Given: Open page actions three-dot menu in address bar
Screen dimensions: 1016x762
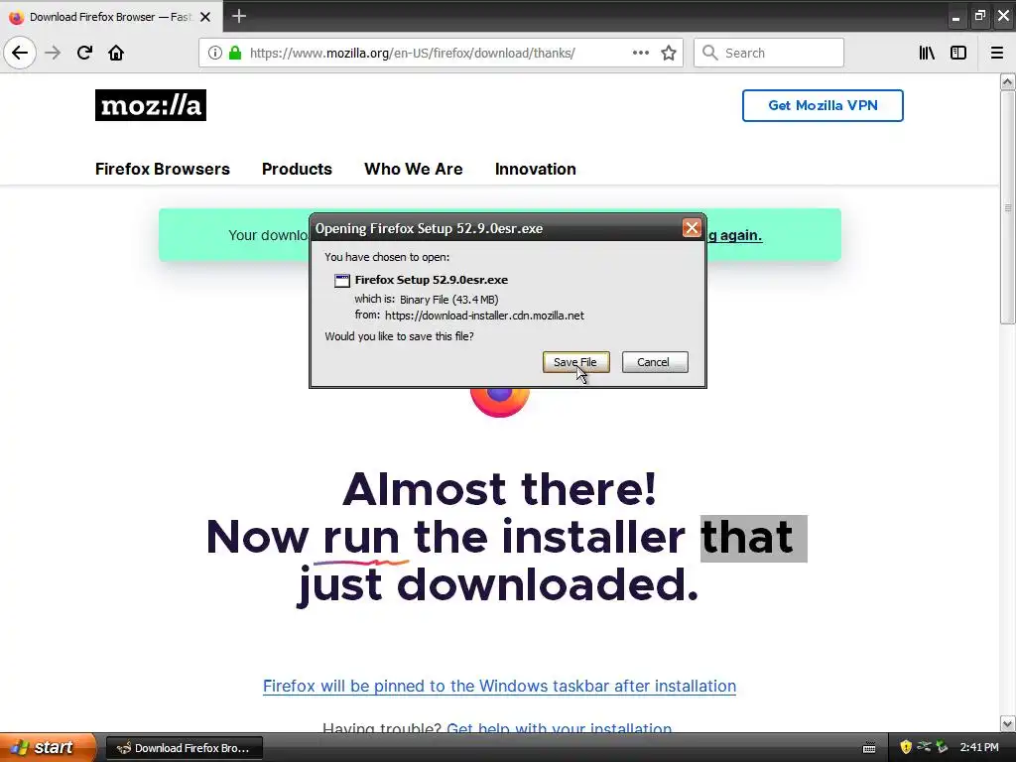Looking at the screenshot, I should click(640, 53).
